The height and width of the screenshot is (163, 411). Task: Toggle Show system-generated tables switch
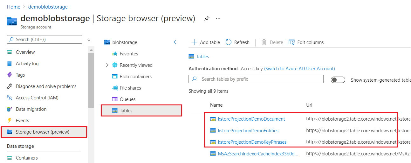pyautogui.click(x=338, y=80)
